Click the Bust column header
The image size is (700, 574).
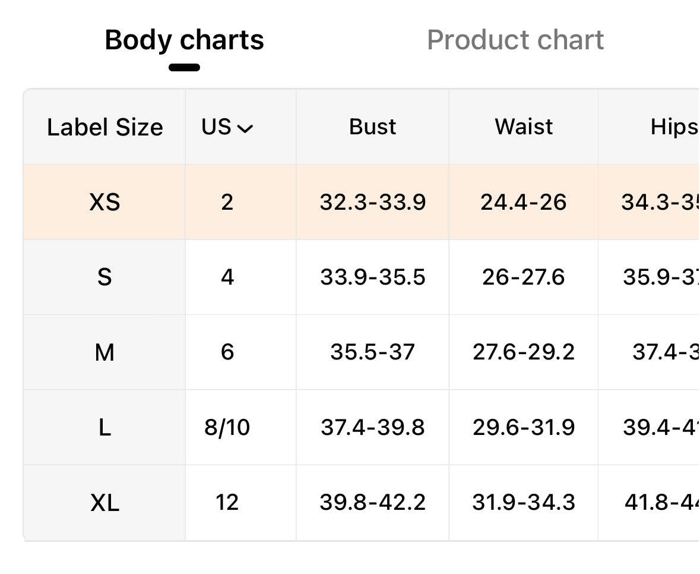coord(372,127)
